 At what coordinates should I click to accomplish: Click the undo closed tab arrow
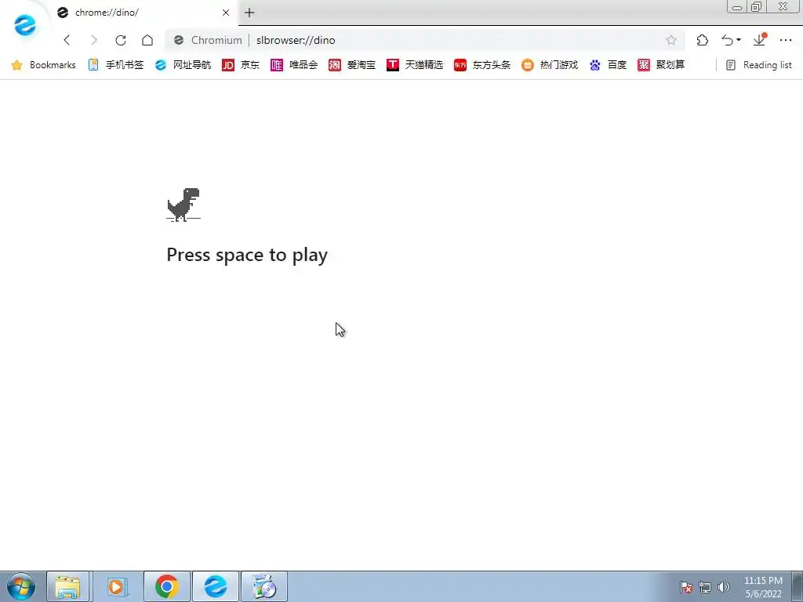pyautogui.click(x=727, y=40)
